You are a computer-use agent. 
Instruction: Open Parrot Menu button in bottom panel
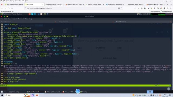point(4,92)
